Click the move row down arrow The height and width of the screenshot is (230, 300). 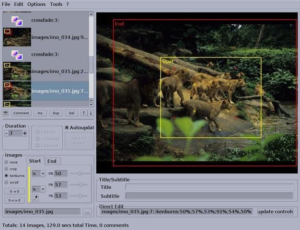[91, 113]
